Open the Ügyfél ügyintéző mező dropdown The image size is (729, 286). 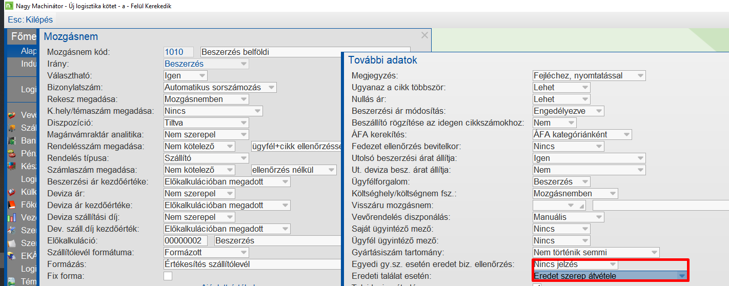click(x=561, y=240)
